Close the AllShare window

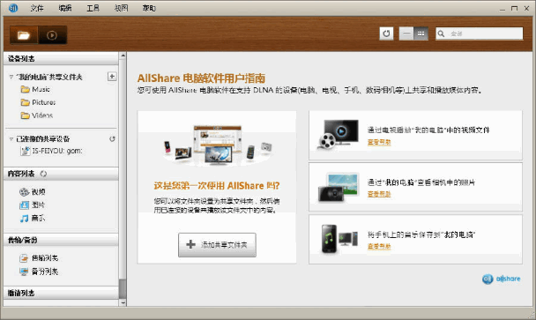pos(526,8)
